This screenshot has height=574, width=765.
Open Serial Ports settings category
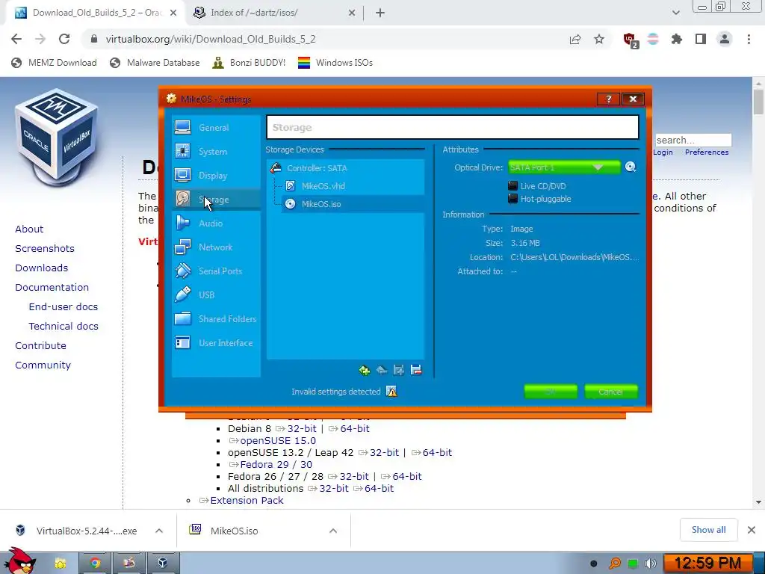pyautogui.click(x=216, y=271)
